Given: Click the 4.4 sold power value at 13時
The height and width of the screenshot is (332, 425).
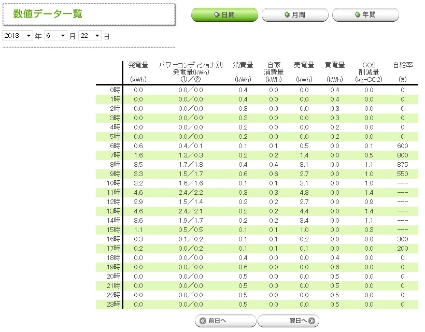Looking at the screenshot, I should tap(304, 211).
